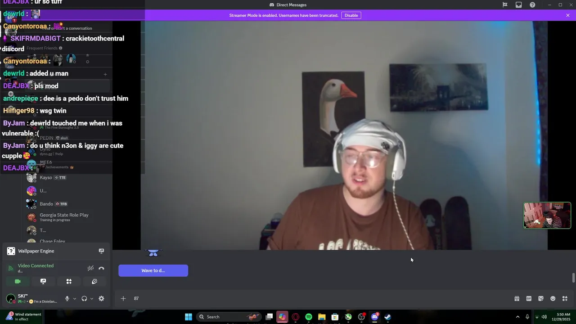Stream Wallpaper Engine using the screen icon
The image size is (576, 324).
pos(101,251)
